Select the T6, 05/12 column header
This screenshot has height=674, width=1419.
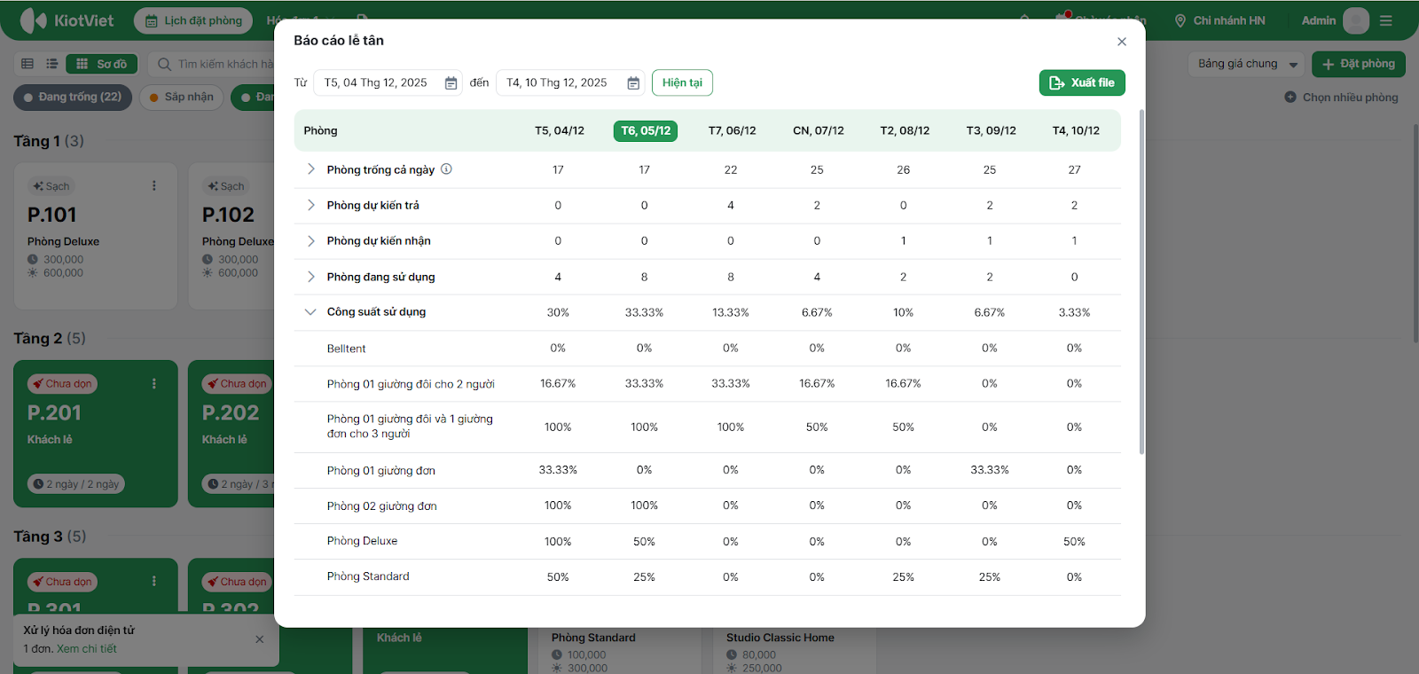point(645,131)
